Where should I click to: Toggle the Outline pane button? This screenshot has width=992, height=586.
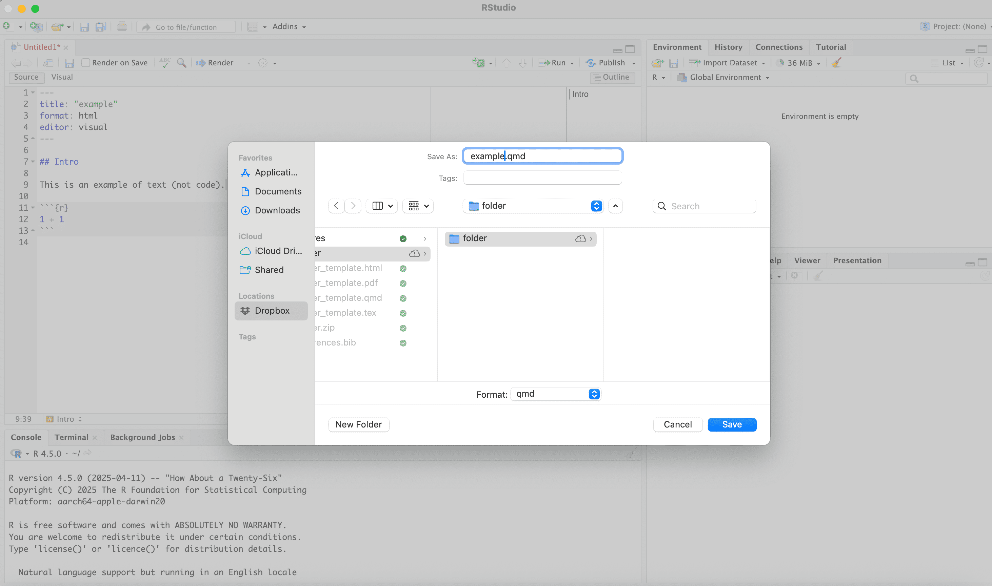point(612,77)
